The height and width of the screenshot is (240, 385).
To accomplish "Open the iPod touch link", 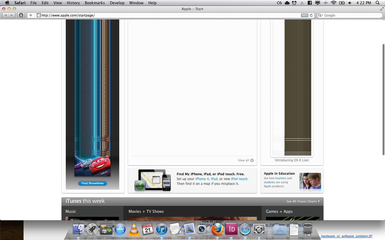I will click(x=239, y=179).
